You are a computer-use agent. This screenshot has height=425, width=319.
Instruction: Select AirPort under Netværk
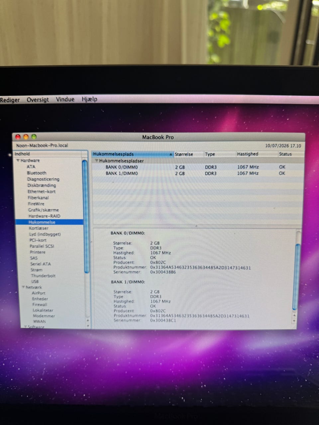point(39,293)
